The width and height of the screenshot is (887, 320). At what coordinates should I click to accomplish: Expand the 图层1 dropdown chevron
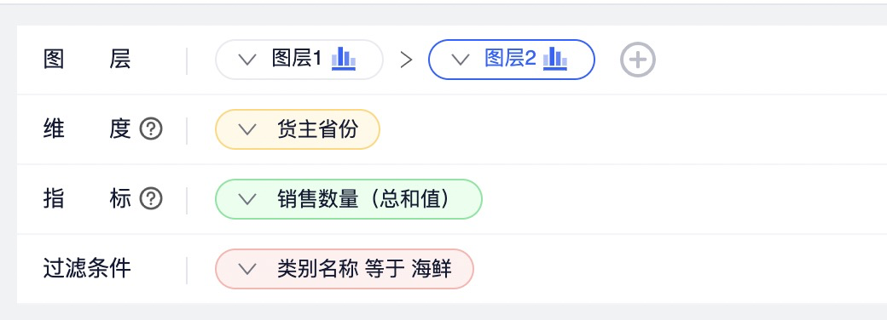[247, 60]
